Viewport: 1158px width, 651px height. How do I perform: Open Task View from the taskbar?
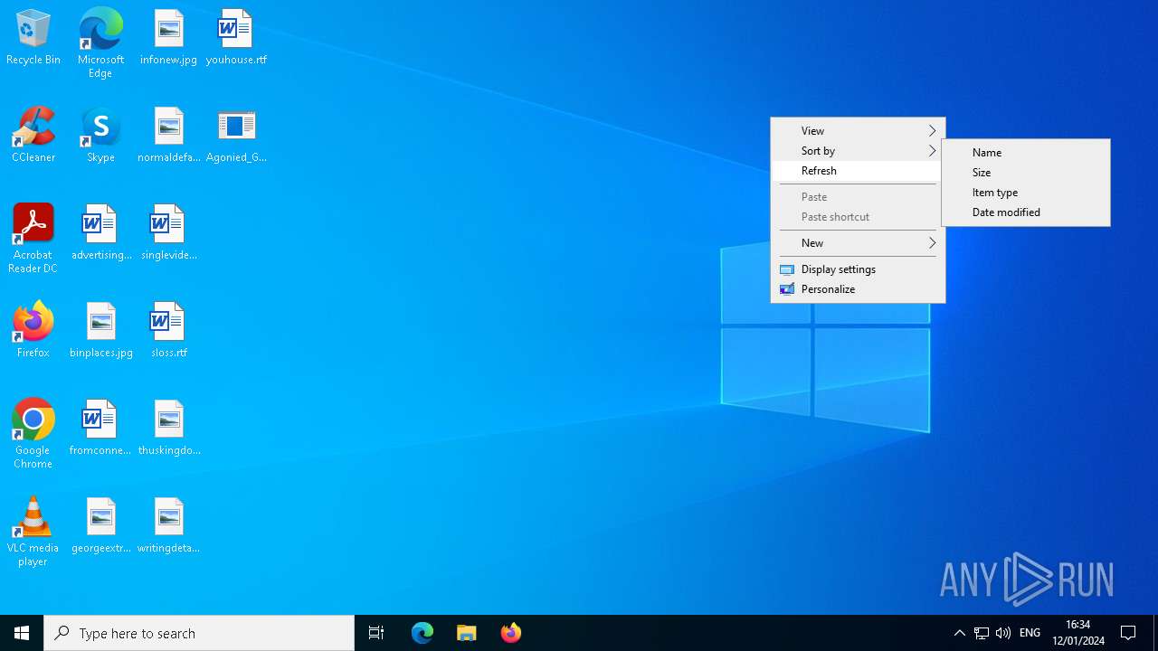(x=376, y=633)
